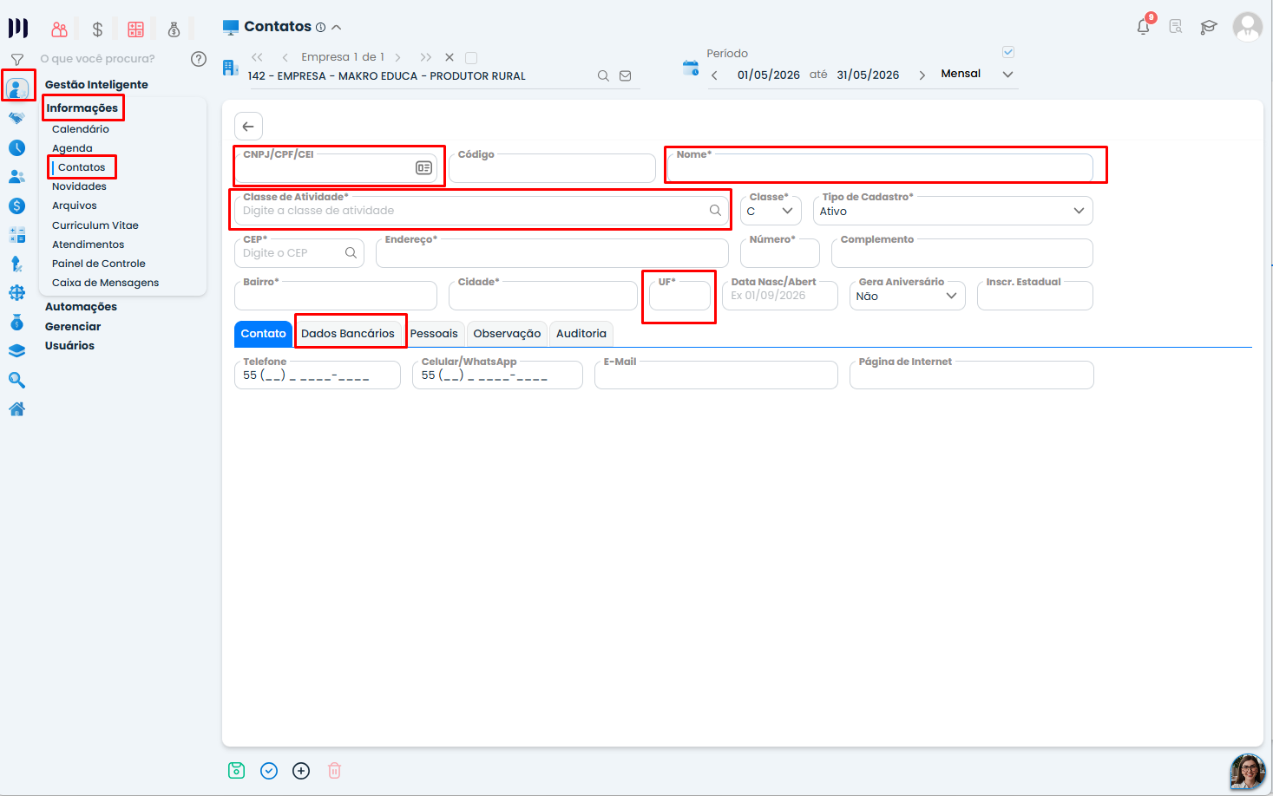Open the help question mark icon
The height and width of the screenshot is (796, 1273).
point(199,59)
